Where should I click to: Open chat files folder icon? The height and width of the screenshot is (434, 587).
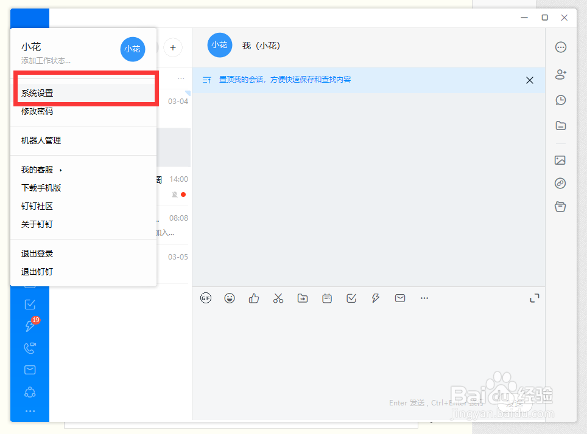pyautogui.click(x=560, y=126)
